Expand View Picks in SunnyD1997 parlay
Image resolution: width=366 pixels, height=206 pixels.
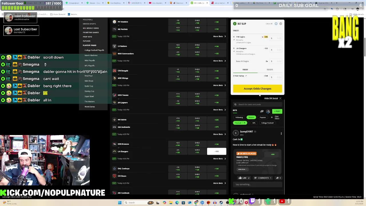(242, 169)
